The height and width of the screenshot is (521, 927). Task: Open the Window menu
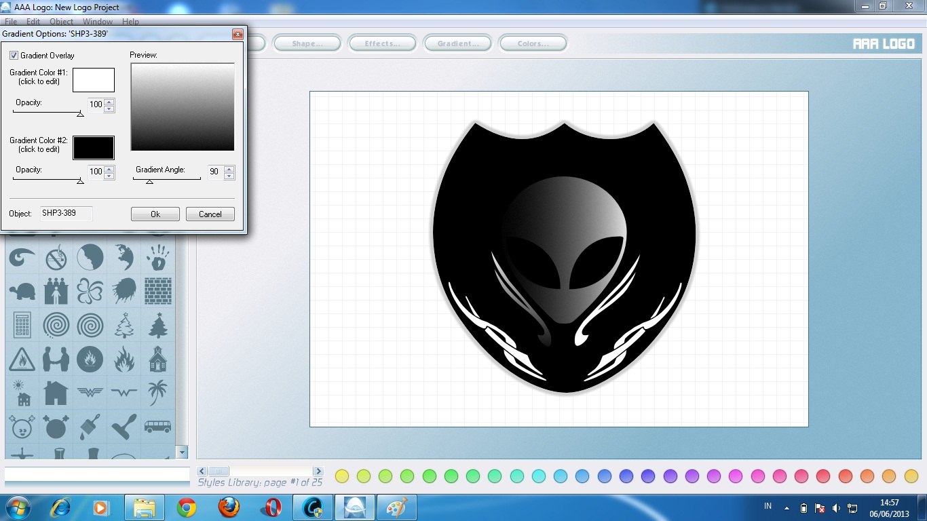tap(98, 22)
